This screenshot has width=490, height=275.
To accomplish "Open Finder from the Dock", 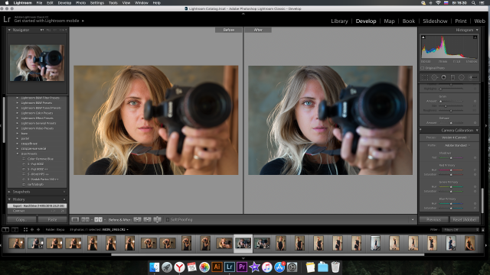I will 154,267.
